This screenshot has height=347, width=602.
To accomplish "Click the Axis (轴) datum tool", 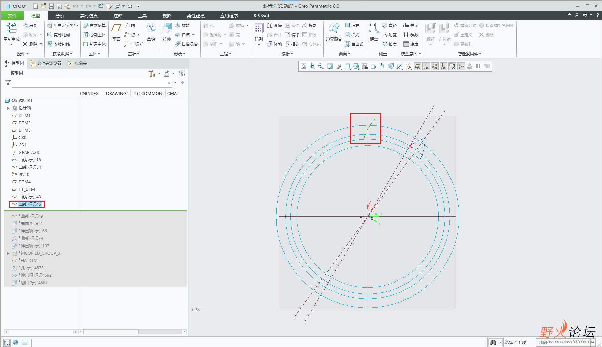I will [x=130, y=26].
